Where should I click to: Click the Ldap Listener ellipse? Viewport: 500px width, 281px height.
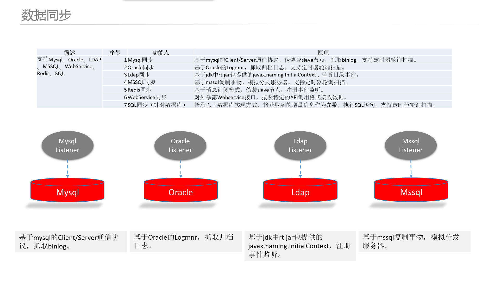pos(300,145)
